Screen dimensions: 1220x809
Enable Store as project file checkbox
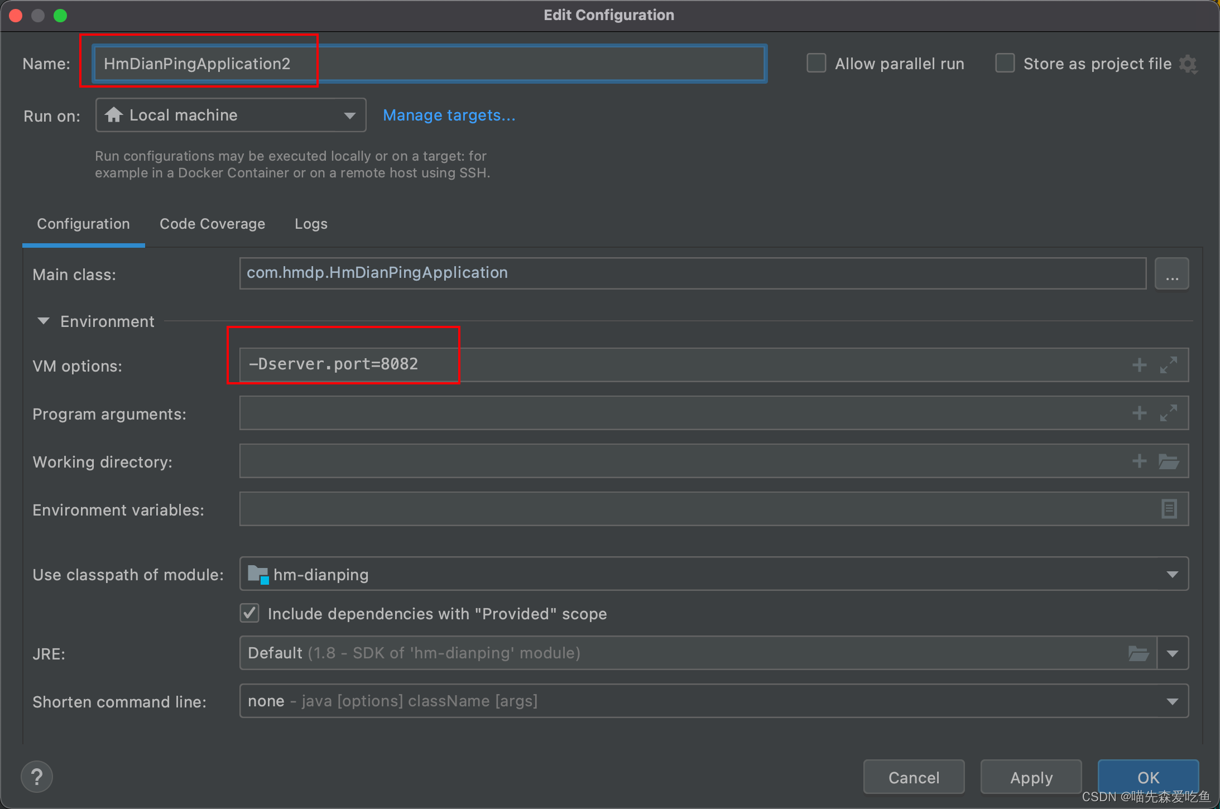[1005, 63]
